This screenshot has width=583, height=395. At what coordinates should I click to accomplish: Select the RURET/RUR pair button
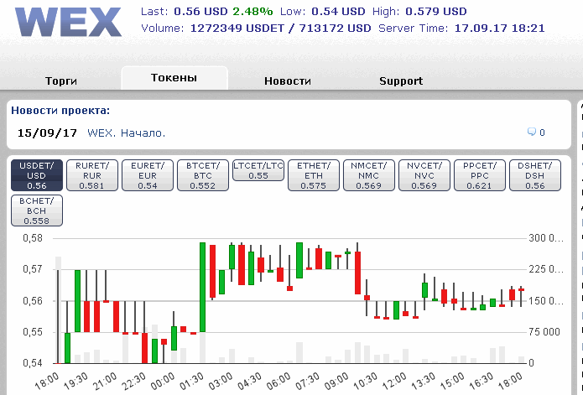click(x=92, y=175)
